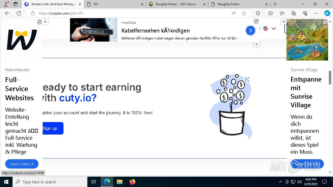Click the address bar URL

coord(61,13)
